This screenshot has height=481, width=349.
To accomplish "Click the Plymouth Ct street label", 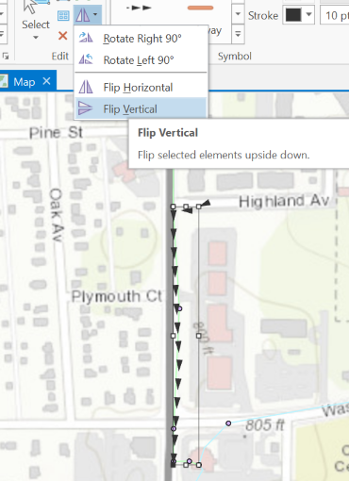I will click(116, 296).
